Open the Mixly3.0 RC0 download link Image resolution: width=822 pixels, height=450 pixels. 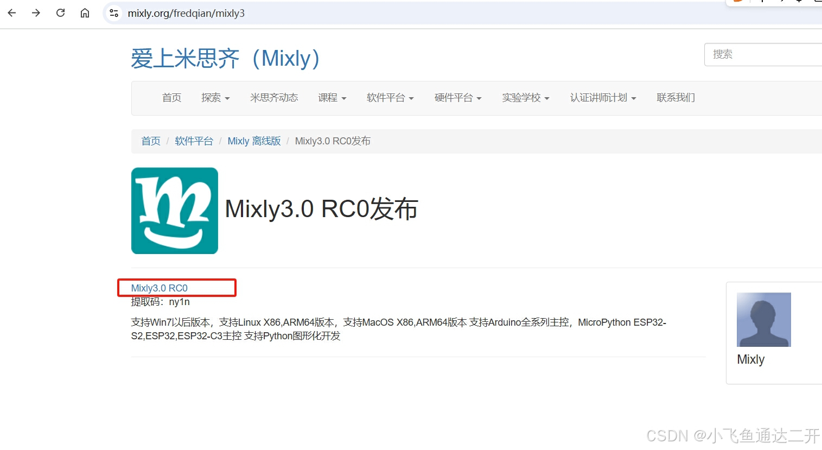[x=160, y=288]
